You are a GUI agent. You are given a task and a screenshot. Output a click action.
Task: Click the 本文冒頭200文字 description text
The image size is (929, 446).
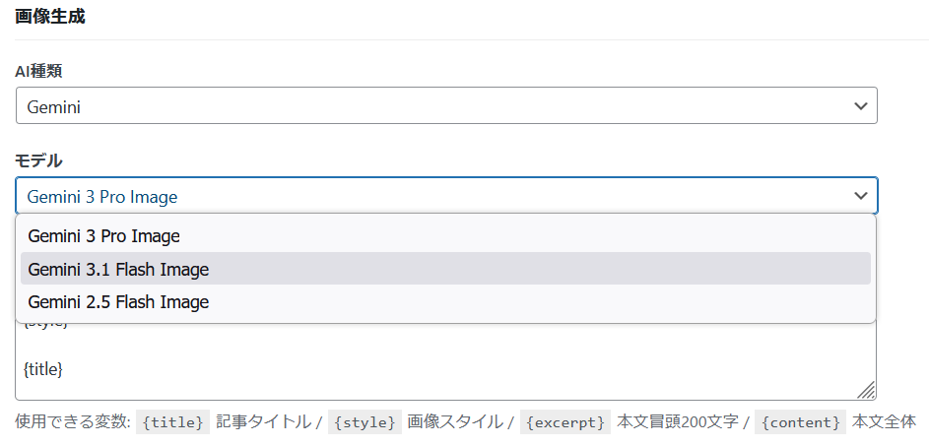678,422
